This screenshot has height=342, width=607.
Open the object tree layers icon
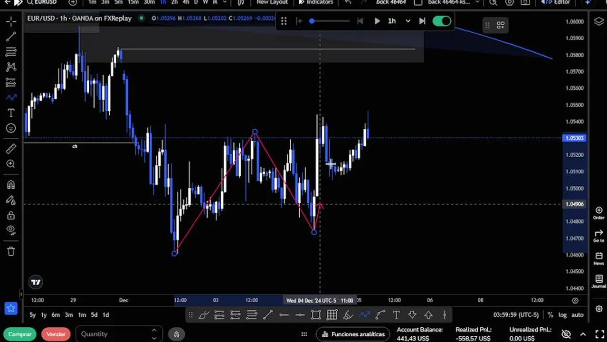598,21
